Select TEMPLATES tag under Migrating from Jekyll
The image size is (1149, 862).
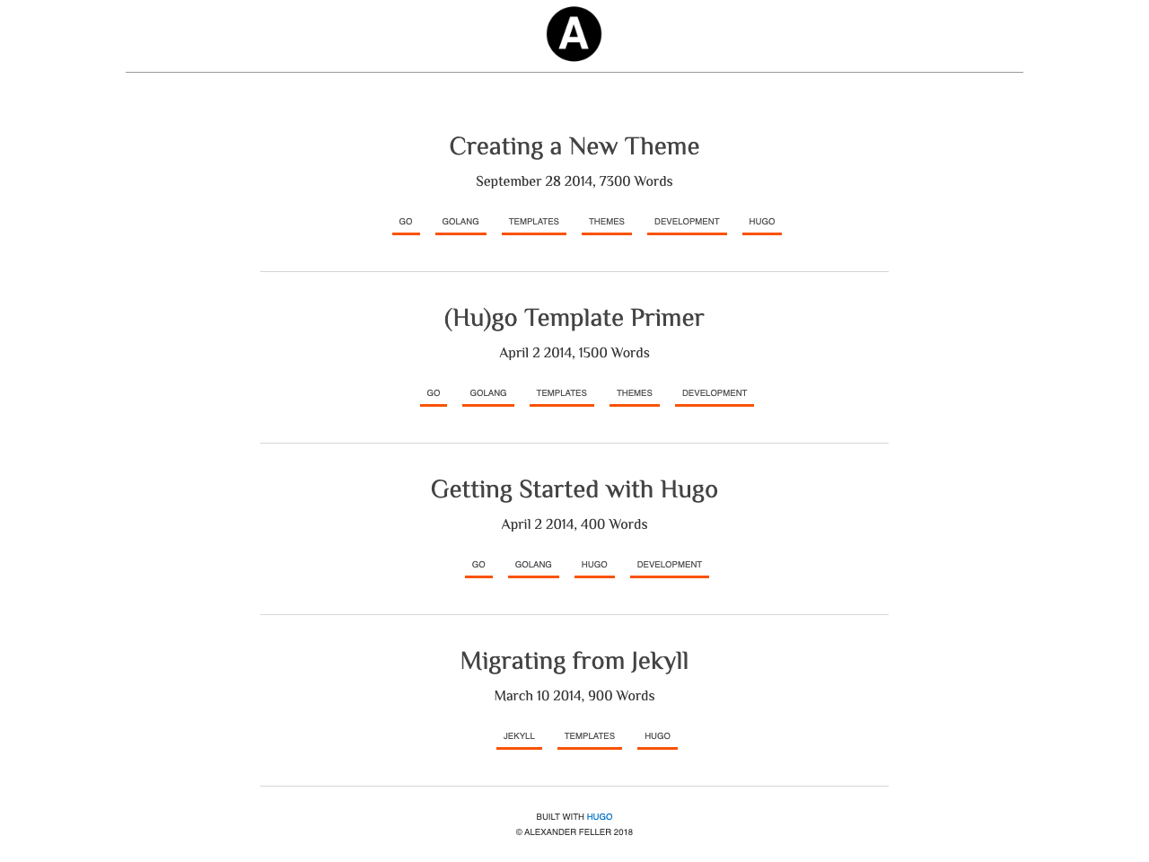[x=589, y=736]
